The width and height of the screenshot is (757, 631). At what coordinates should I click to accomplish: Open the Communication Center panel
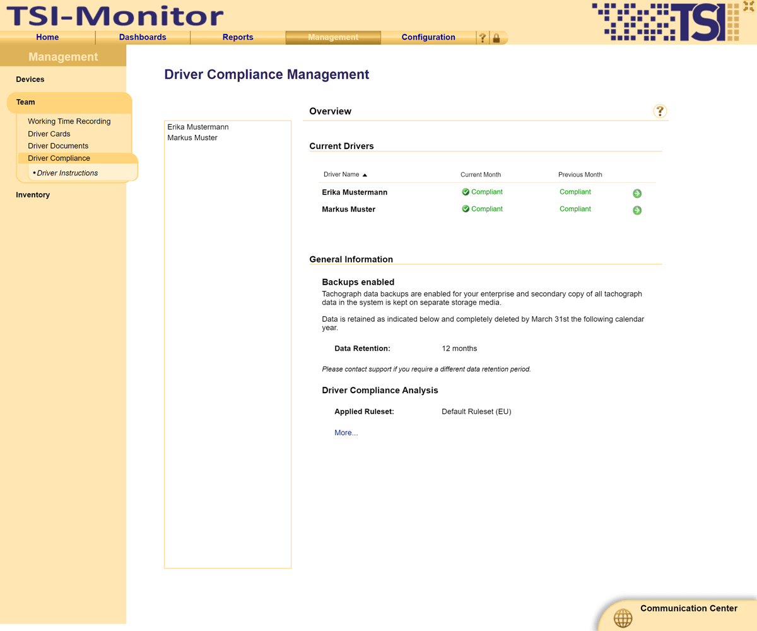coord(689,608)
